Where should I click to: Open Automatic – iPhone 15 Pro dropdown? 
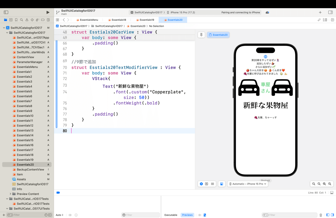pyautogui.click(x=248, y=184)
